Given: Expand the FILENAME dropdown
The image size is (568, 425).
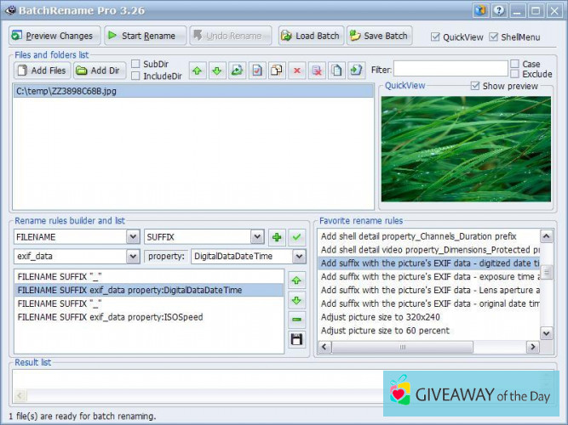Looking at the screenshot, I should (132, 237).
